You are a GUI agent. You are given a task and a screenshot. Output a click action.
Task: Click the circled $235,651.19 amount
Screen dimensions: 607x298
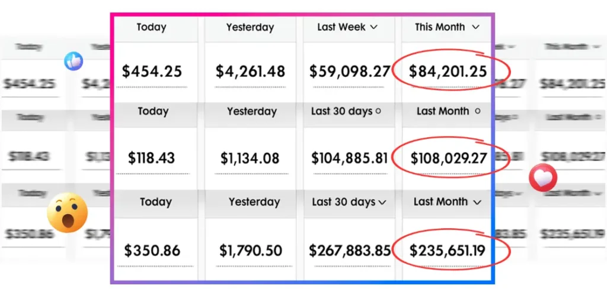pos(448,250)
